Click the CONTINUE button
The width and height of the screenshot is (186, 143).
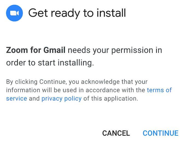tap(161, 133)
